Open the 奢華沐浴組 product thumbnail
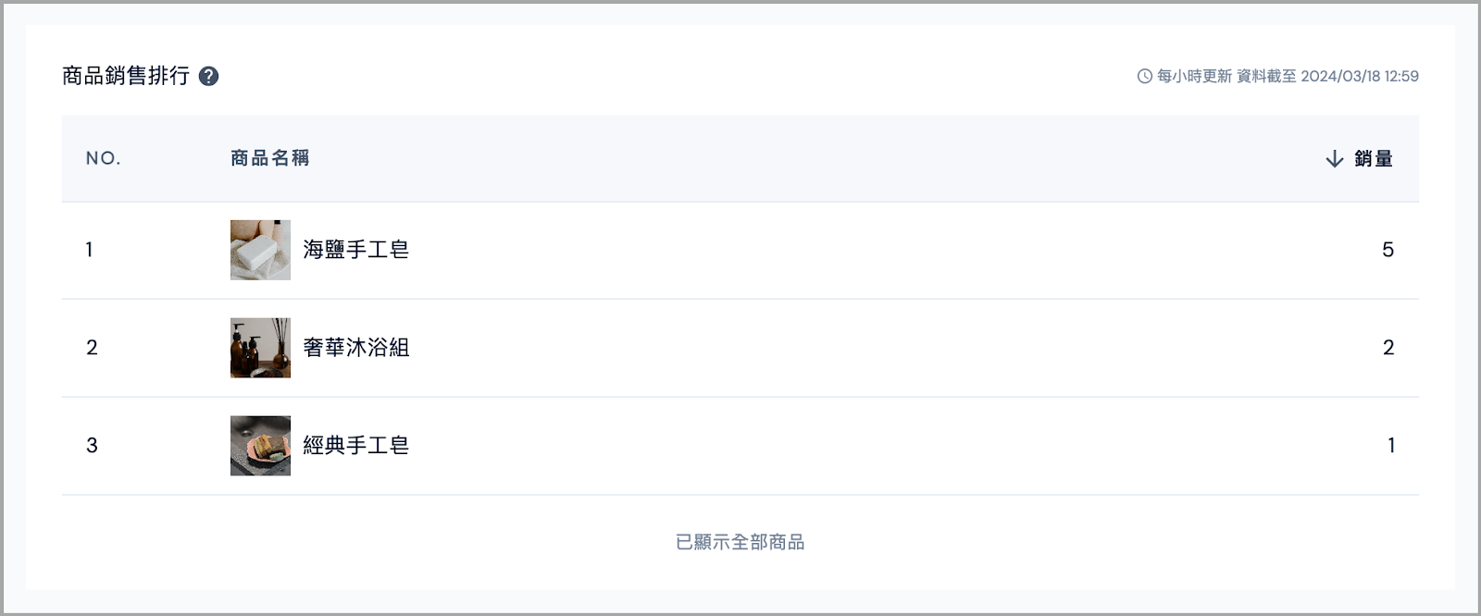The width and height of the screenshot is (1481, 616). tap(260, 348)
